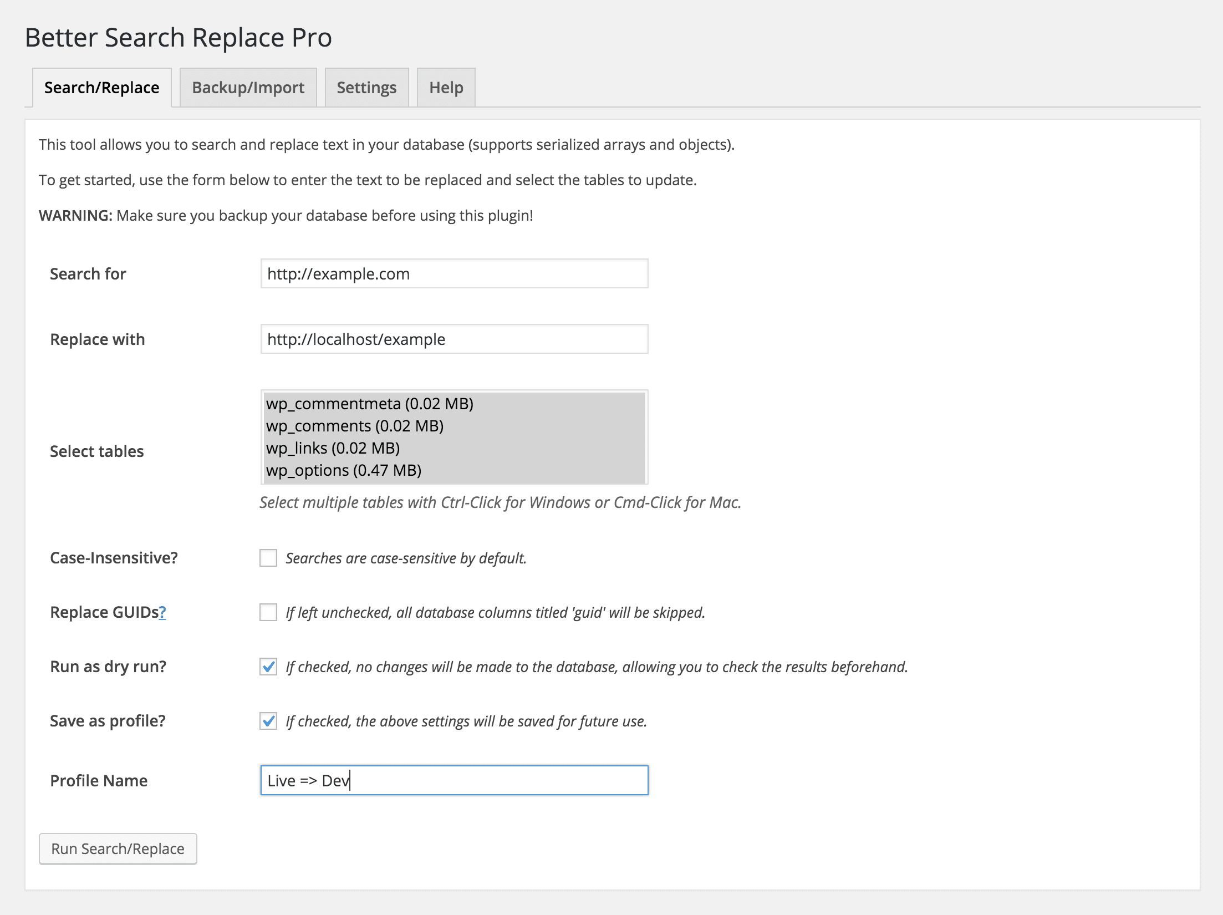This screenshot has width=1223, height=915.
Task: Toggle Save as profile checkbox
Action: pos(268,721)
